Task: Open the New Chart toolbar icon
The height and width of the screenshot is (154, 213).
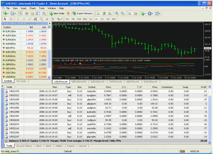Action: tap(6, 13)
